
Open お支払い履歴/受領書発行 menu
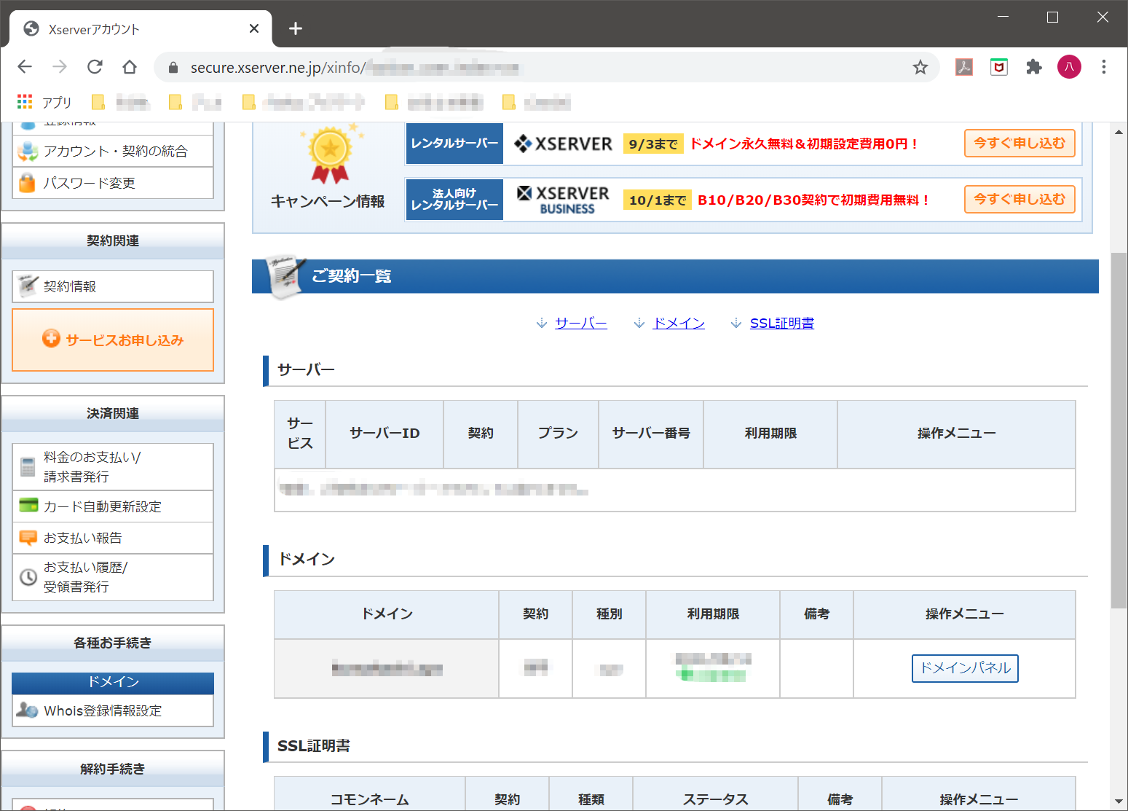[113, 577]
